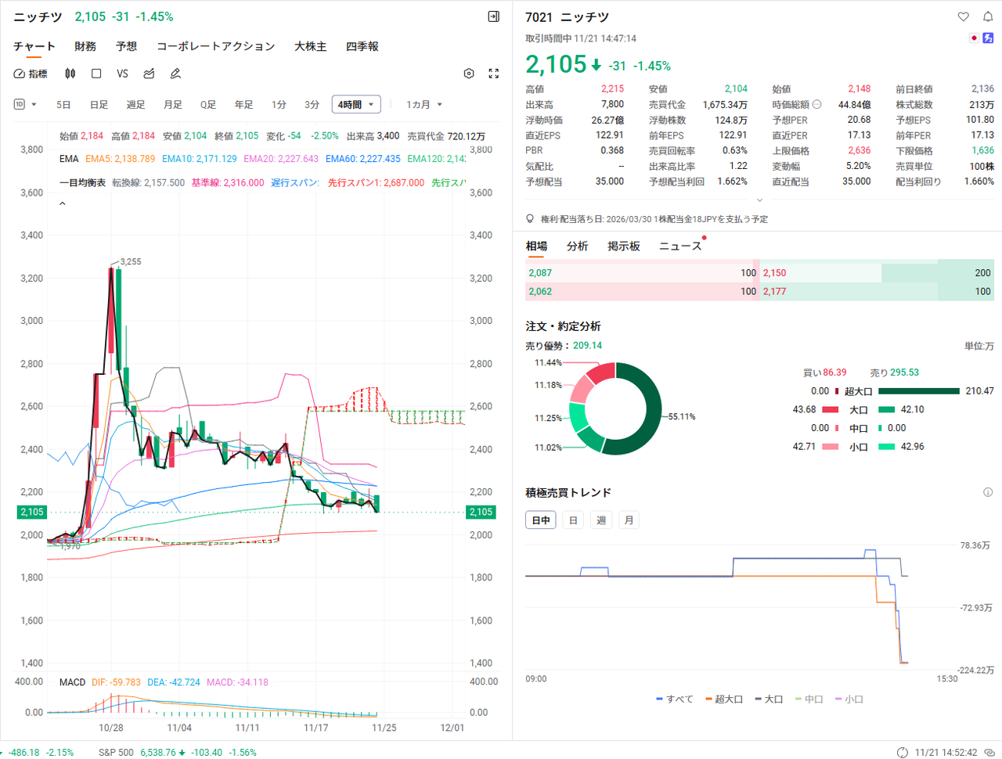Switch to the 財務 tab
The height and width of the screenshot is (759, 1002).
pyautogui.click(x=85, y=46)
